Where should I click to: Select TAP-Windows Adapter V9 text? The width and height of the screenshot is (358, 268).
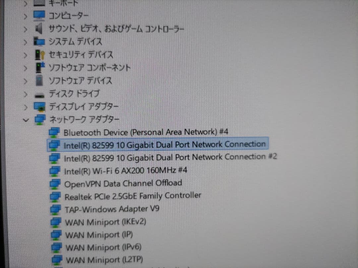tap(112, 209)
